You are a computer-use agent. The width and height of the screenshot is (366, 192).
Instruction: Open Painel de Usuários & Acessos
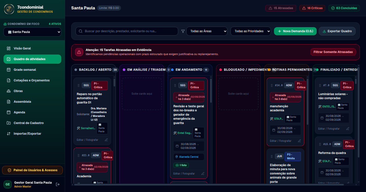(32, 170)
